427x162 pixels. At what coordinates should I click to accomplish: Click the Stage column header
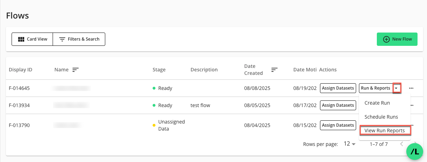(x=159, y=70)
